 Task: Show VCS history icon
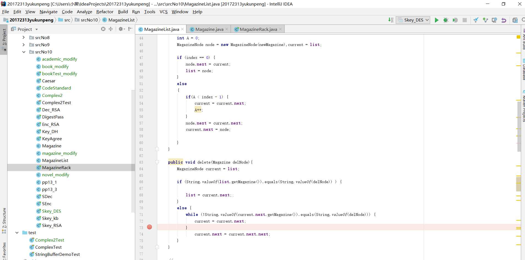tap(494, 20)
